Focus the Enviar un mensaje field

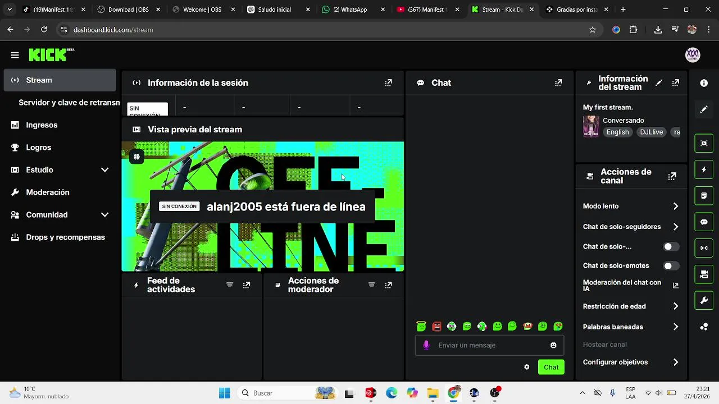[490, 345]
